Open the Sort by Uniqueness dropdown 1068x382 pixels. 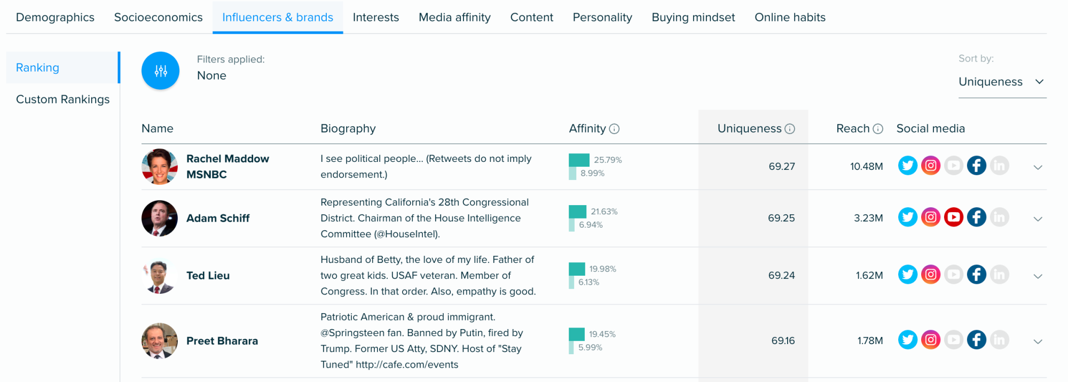[1001, 82]
